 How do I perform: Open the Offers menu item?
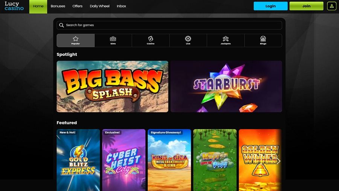tap(77, 6)
